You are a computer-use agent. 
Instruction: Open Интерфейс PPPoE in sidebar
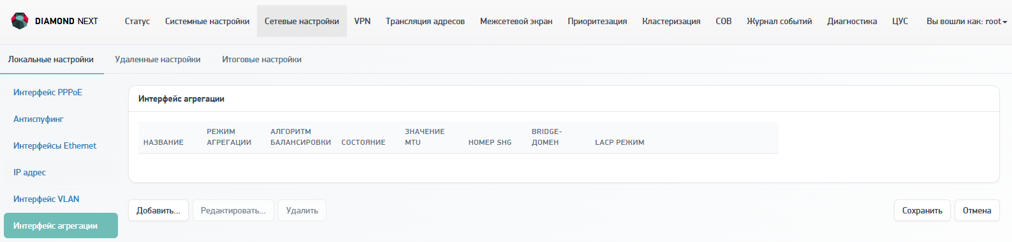coord(48,92)
